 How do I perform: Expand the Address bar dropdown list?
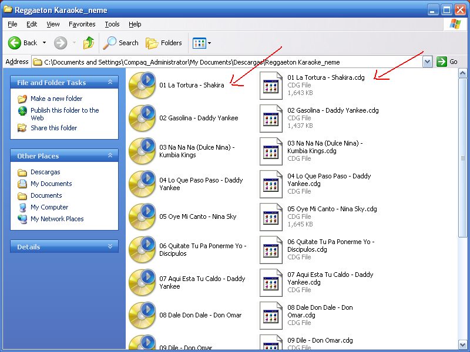(428, 62)
